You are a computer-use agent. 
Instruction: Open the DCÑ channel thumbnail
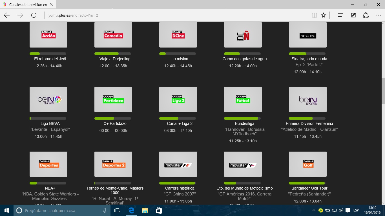pos(243,35)
